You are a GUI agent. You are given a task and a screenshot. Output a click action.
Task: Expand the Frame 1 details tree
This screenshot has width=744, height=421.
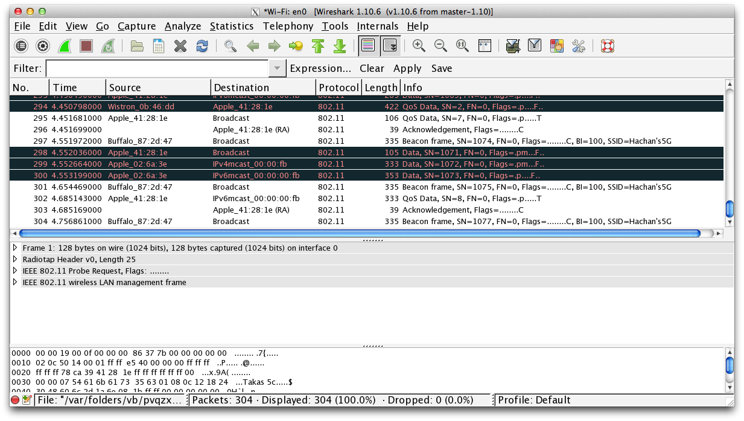pyautogui.click(x=15, y=248)
